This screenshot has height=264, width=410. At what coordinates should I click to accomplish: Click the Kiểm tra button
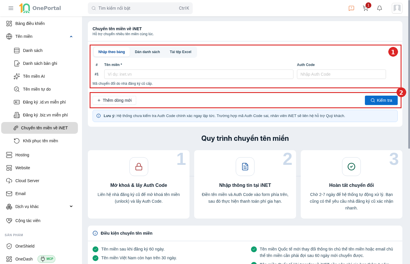click(381, 100)
